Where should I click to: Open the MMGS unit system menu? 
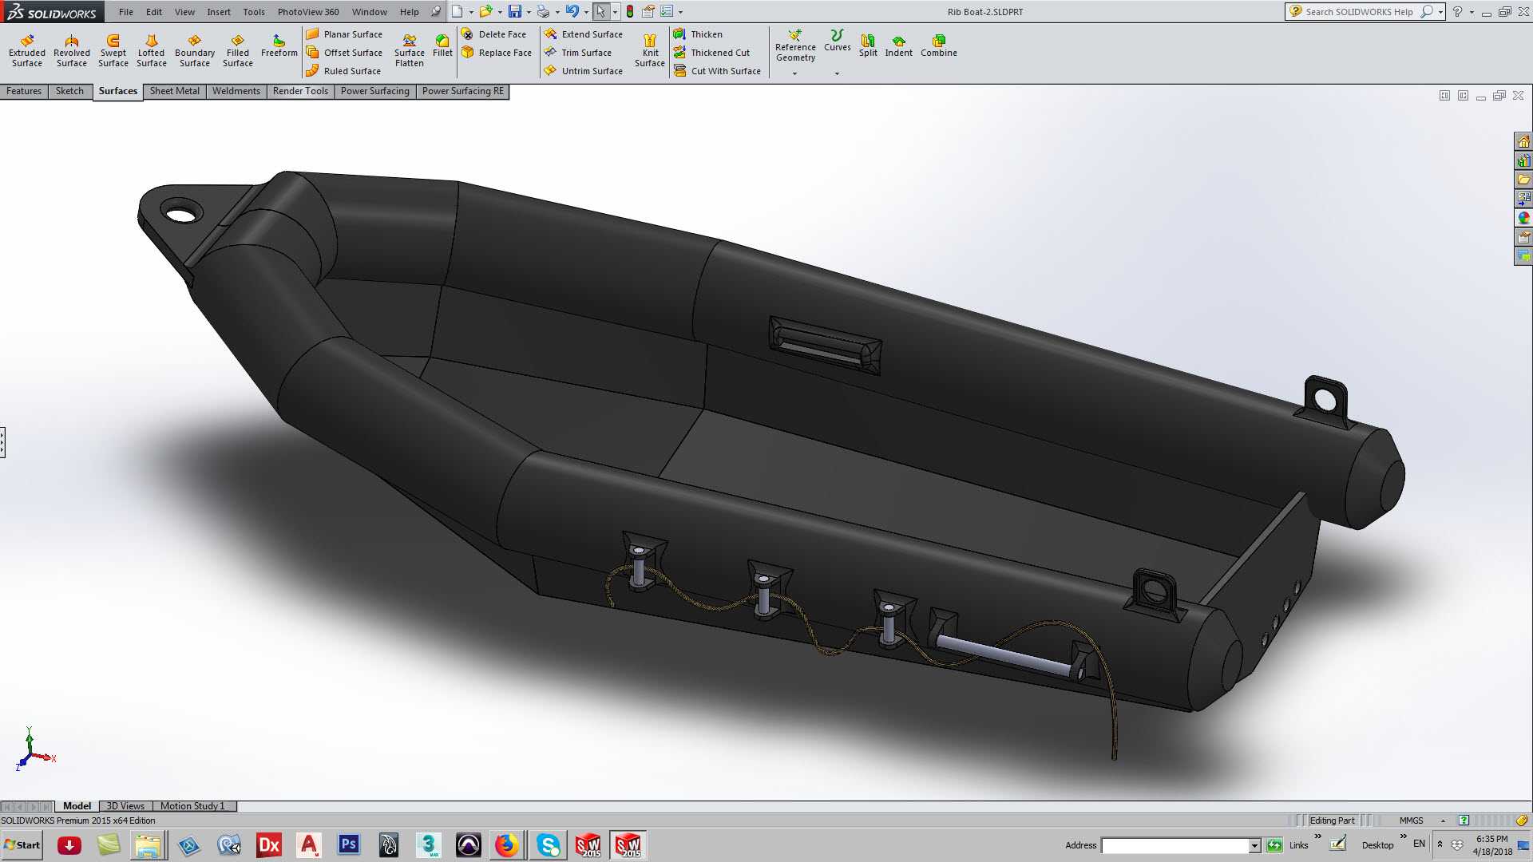point(1411,820)
